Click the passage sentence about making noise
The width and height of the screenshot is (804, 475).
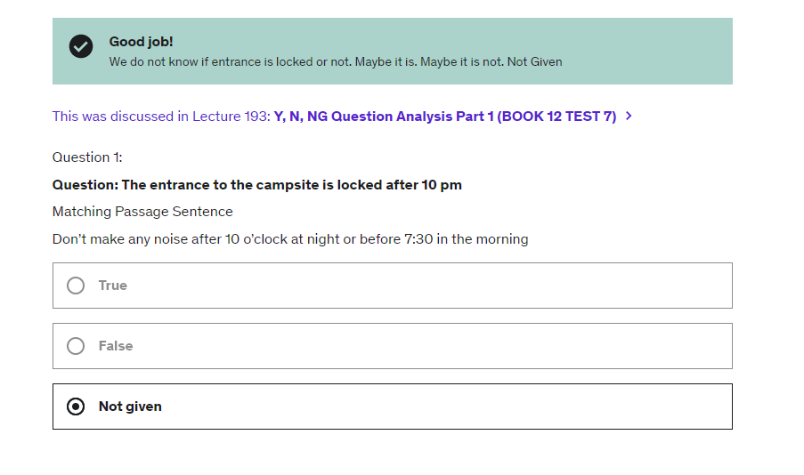point(290,239)
